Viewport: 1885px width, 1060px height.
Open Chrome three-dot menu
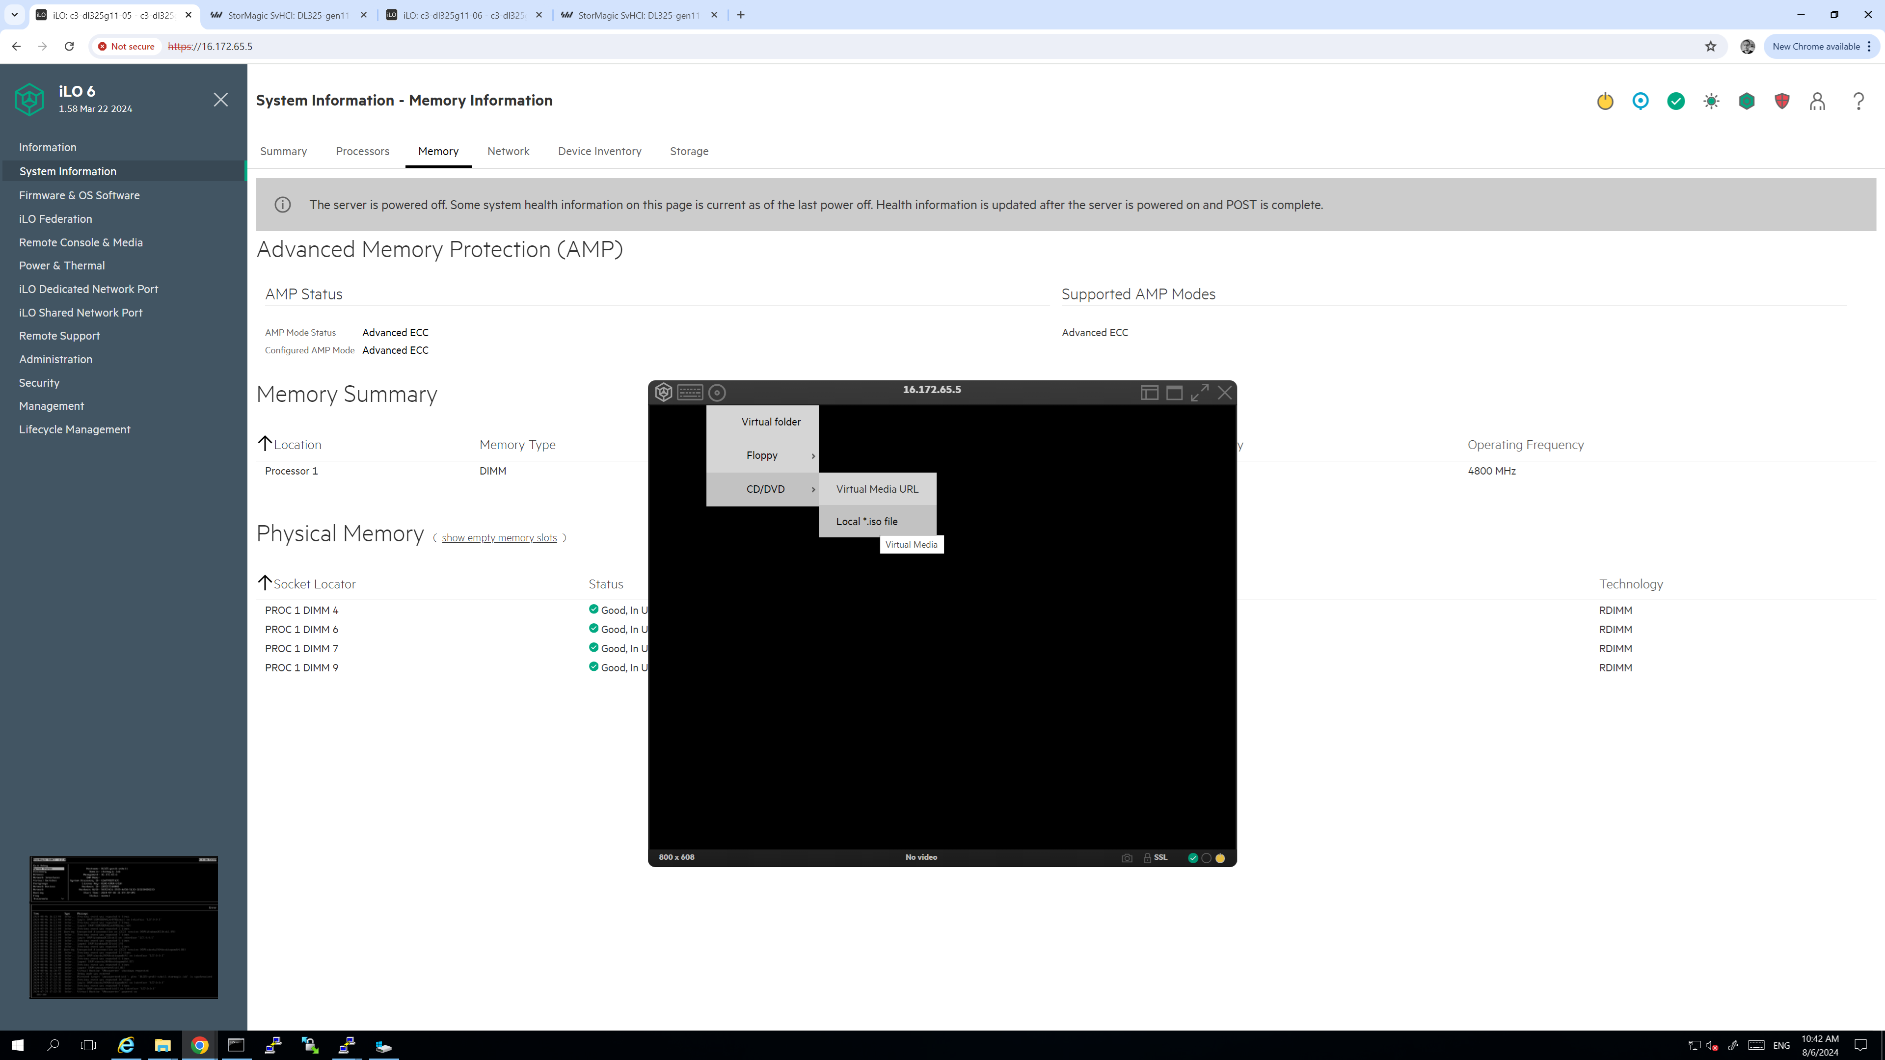pyautogui.click(x=1869, y=46)
